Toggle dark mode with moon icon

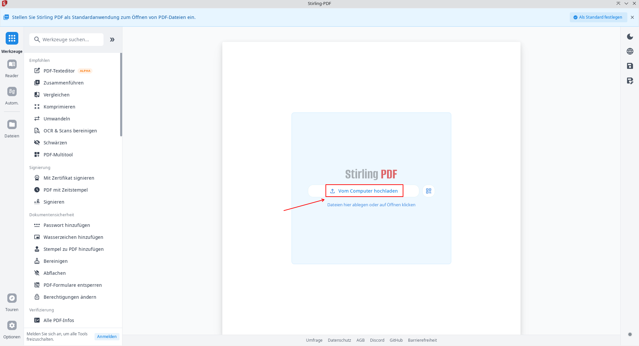(x=630, y=37)
